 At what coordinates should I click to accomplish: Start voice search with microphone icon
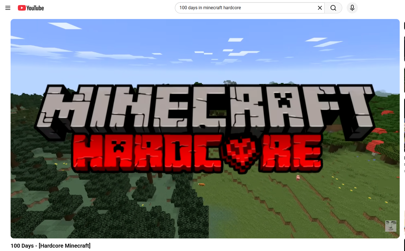pyautogui.click(x=352, y=8)
